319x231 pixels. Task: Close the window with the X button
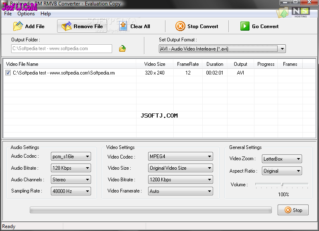(309, 2)
